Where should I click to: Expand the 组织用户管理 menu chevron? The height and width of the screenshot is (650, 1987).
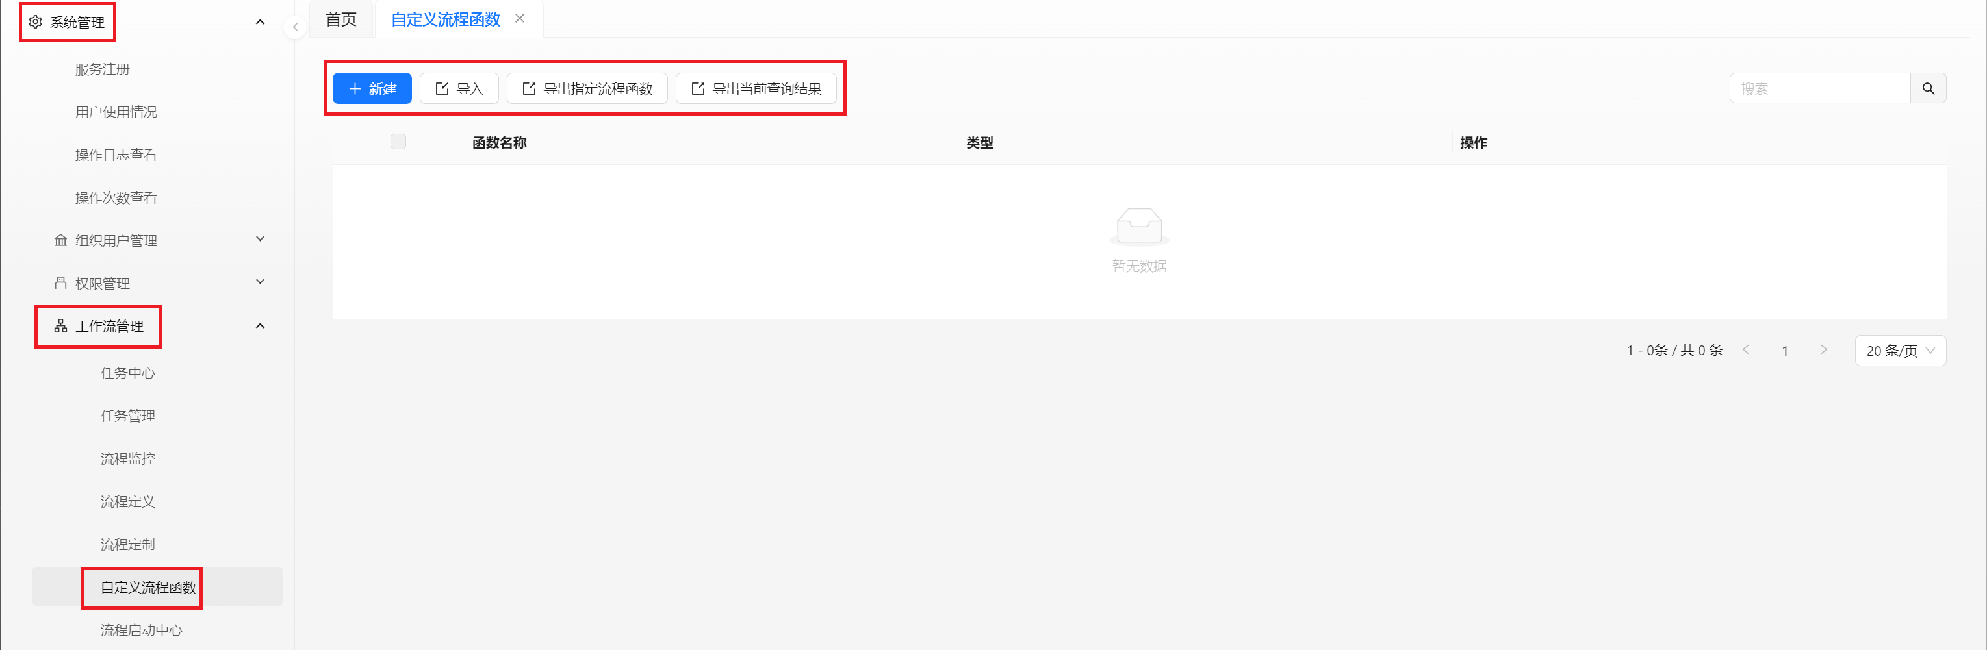click(x=260, y=240)
